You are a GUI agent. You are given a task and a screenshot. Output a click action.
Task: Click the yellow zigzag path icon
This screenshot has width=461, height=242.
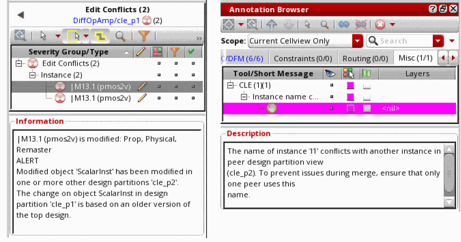pyautogui.click(x=100, y=36)
